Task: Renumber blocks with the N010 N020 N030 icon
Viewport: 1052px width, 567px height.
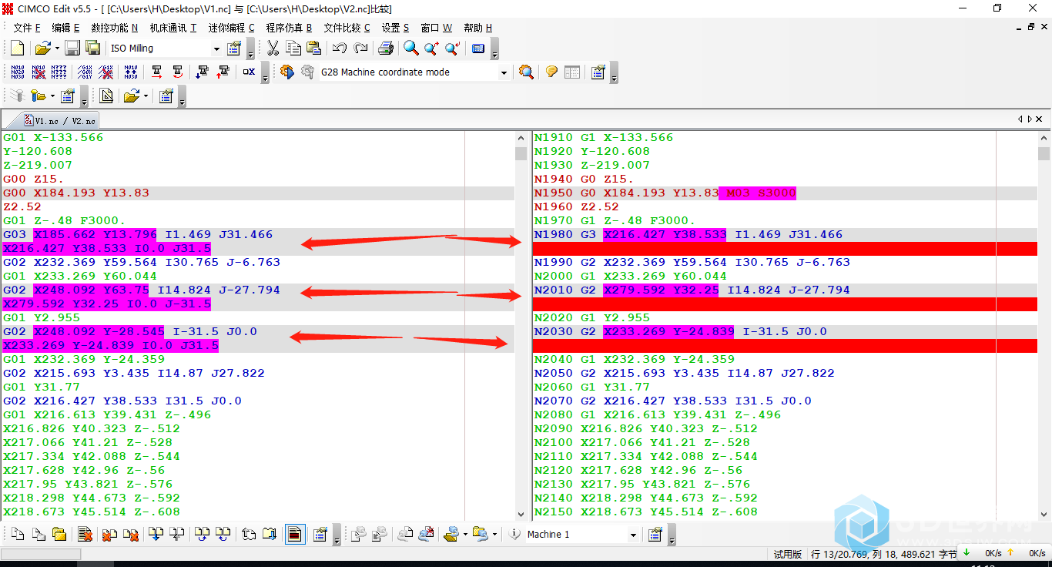Action: click(18, 72)
